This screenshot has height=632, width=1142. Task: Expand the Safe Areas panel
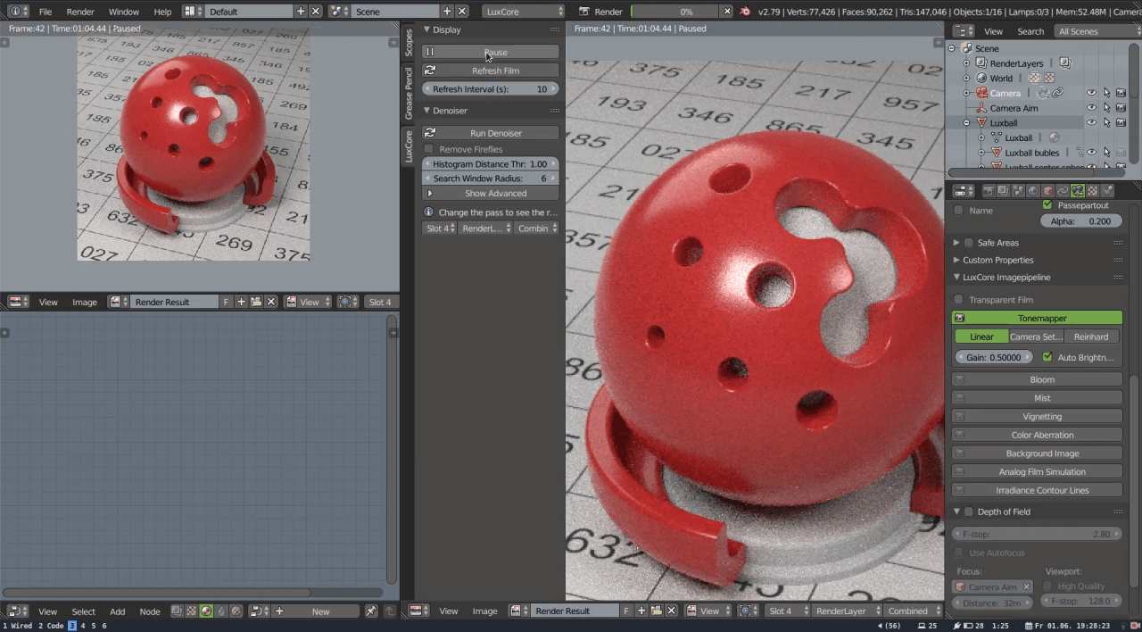956,243
